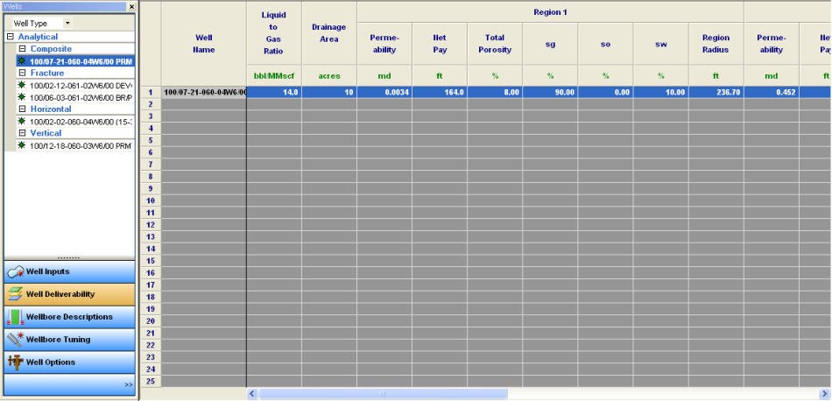This screenshot has height=401, width=832.
Task: Click the Well Deliverability layers icon
Action: [x=15, y=294]
